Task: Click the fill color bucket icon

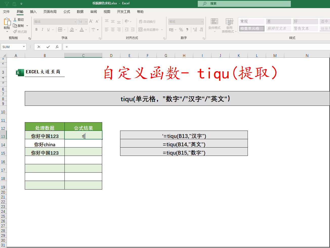Action: pyautogui.click(x=72, y=30)
